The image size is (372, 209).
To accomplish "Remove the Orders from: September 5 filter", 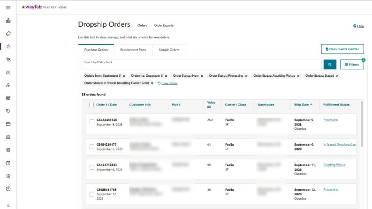I will (x=124, y=76).
